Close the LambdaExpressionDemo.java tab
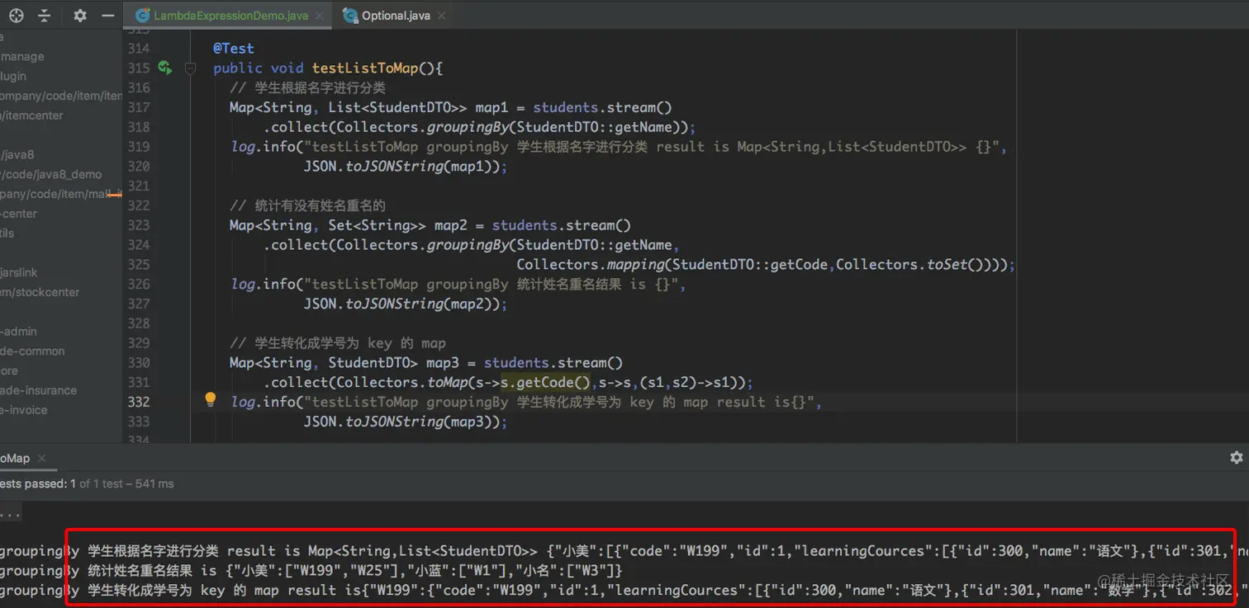 tap(320, 16)
